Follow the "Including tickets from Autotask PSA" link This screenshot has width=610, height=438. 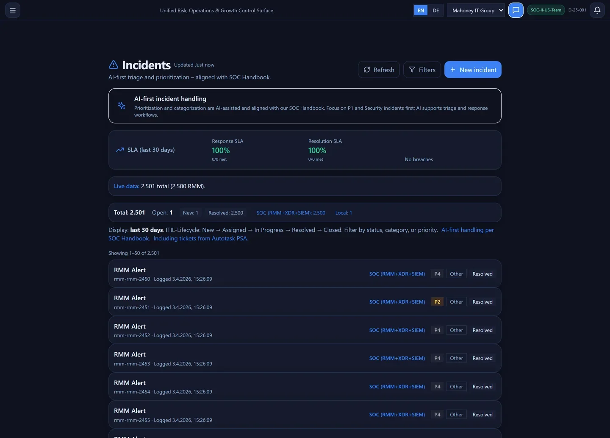tap(200, 238)
